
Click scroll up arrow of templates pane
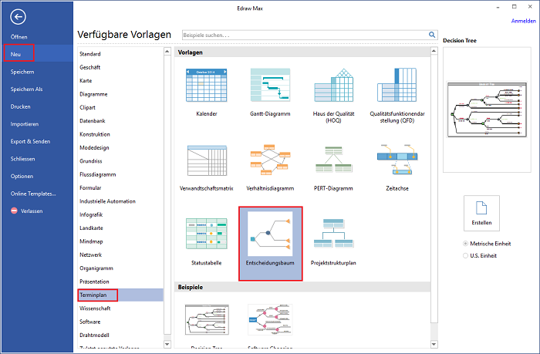(x=434, y=52)
